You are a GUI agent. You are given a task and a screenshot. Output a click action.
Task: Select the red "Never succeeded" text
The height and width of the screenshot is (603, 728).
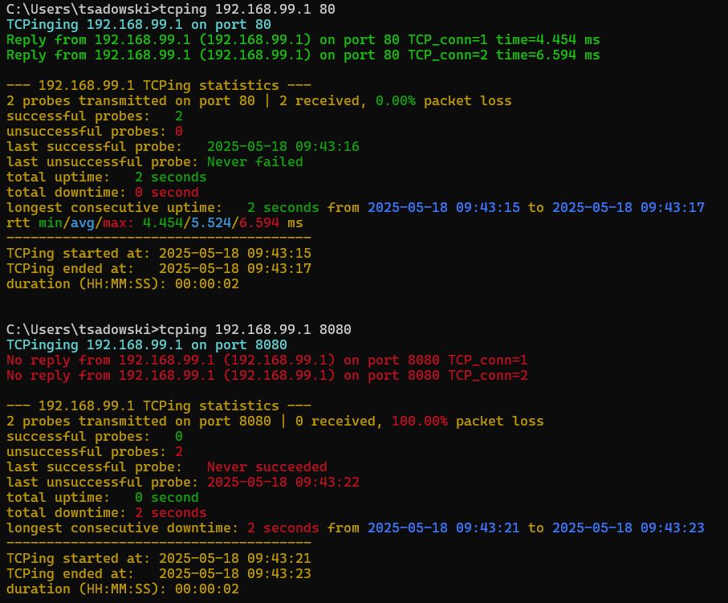[x=266, y=467]
